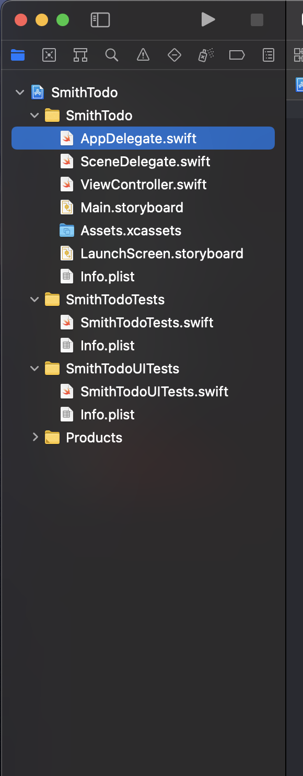
Task: Click the storyboard icon beside LaunchScreen.storyboard
Action: click(x=67, y=254)
